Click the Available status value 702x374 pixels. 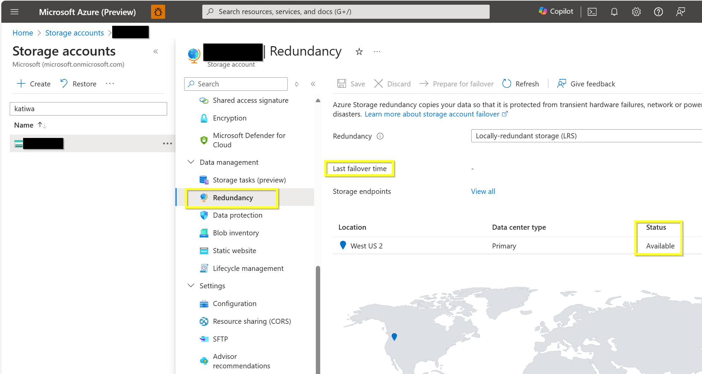tap(660, 246)
